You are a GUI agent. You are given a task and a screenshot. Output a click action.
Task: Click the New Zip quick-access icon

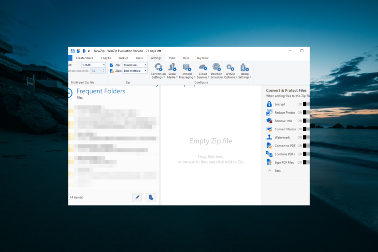point(79,51)
